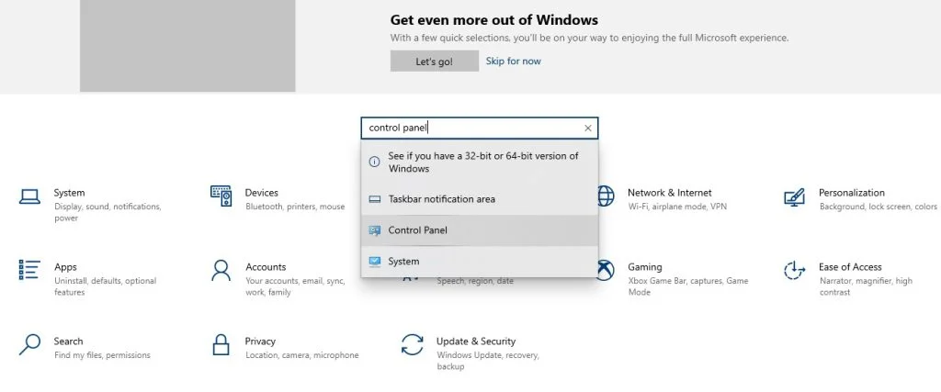Viewport: 941px width, 392px height.
Task: Click the search field containing 'control panel'
Action: [x=480, y=129]
